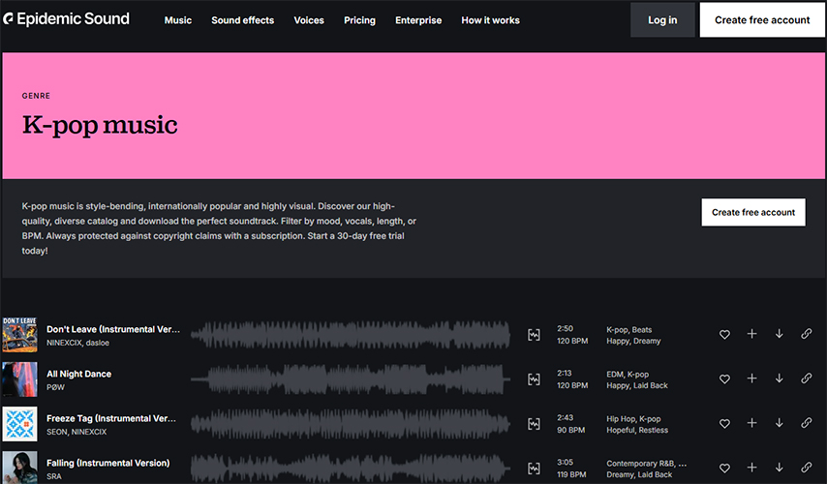The image size is (827, 484).
Task: Find similar segment icon for All Night Dance
Action: click(x=534, y=379)
